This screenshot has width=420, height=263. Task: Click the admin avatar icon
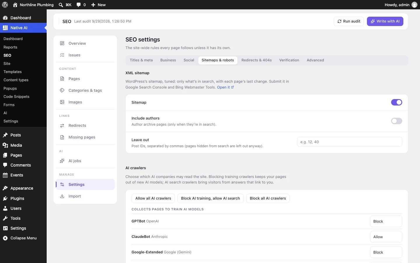point(414,5)
